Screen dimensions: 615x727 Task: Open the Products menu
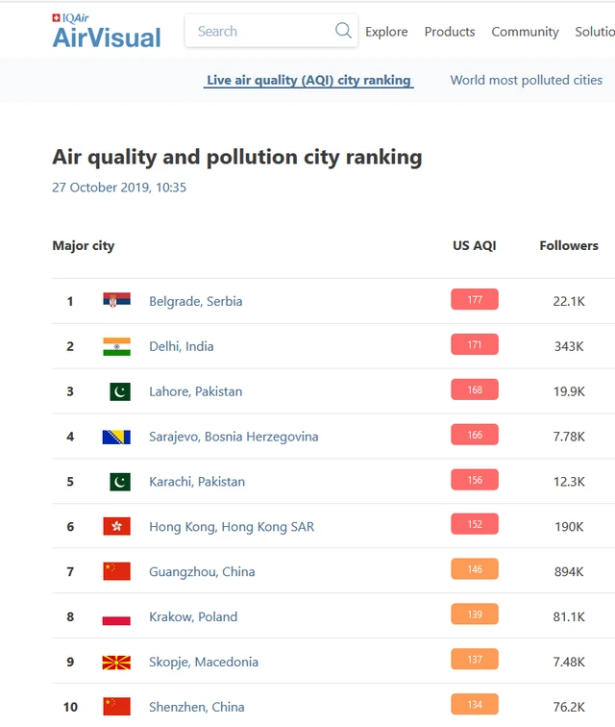pos(450,32)
